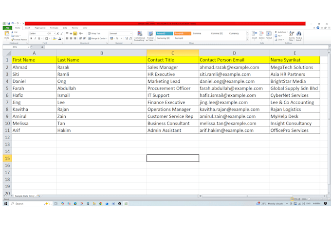Open Conditional Formatting menu
This screenshot has height=234, width=331.
tap(140, 36)
